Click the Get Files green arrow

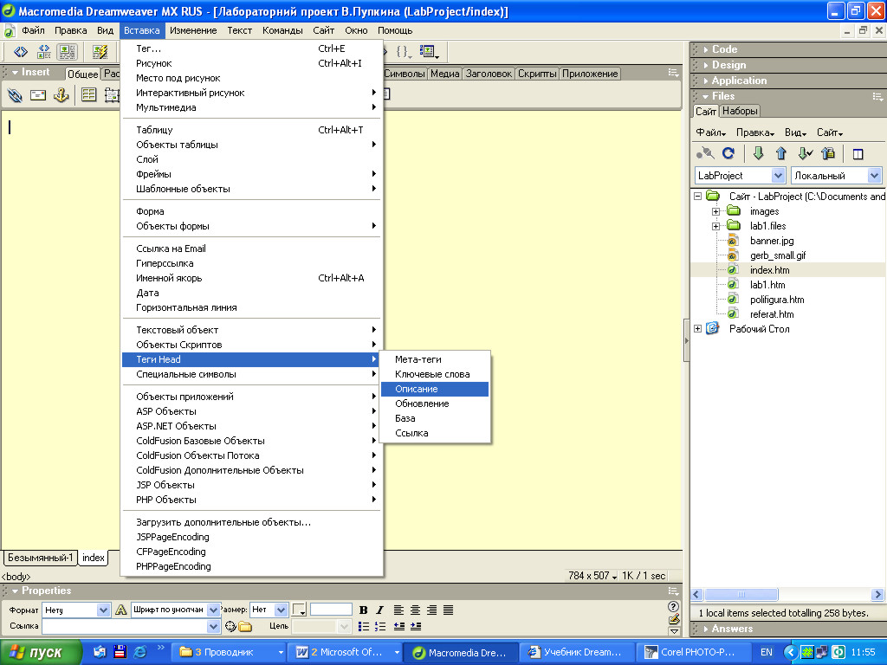click(758, 153)
